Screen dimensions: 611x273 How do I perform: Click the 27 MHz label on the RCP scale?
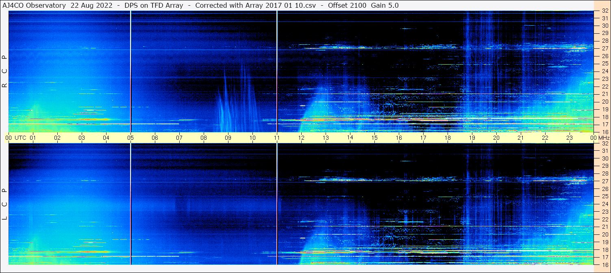(604, 48)
